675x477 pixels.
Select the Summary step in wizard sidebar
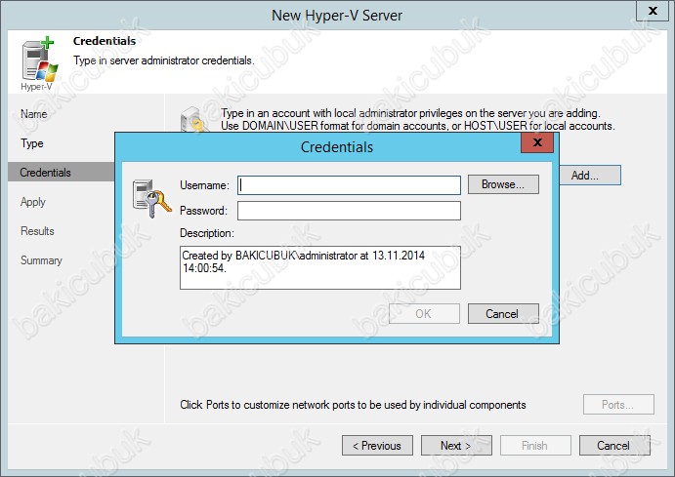coord(41,260)
